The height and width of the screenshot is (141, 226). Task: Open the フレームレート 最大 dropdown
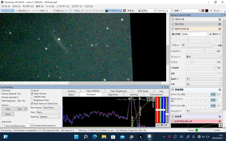(x=203, y=57)
